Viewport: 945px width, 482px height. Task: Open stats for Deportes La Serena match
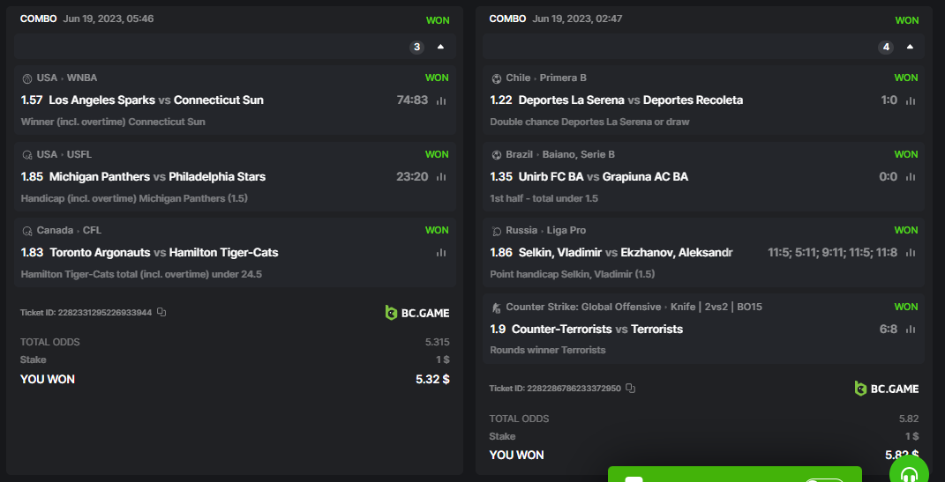click(x=911, y=100)
